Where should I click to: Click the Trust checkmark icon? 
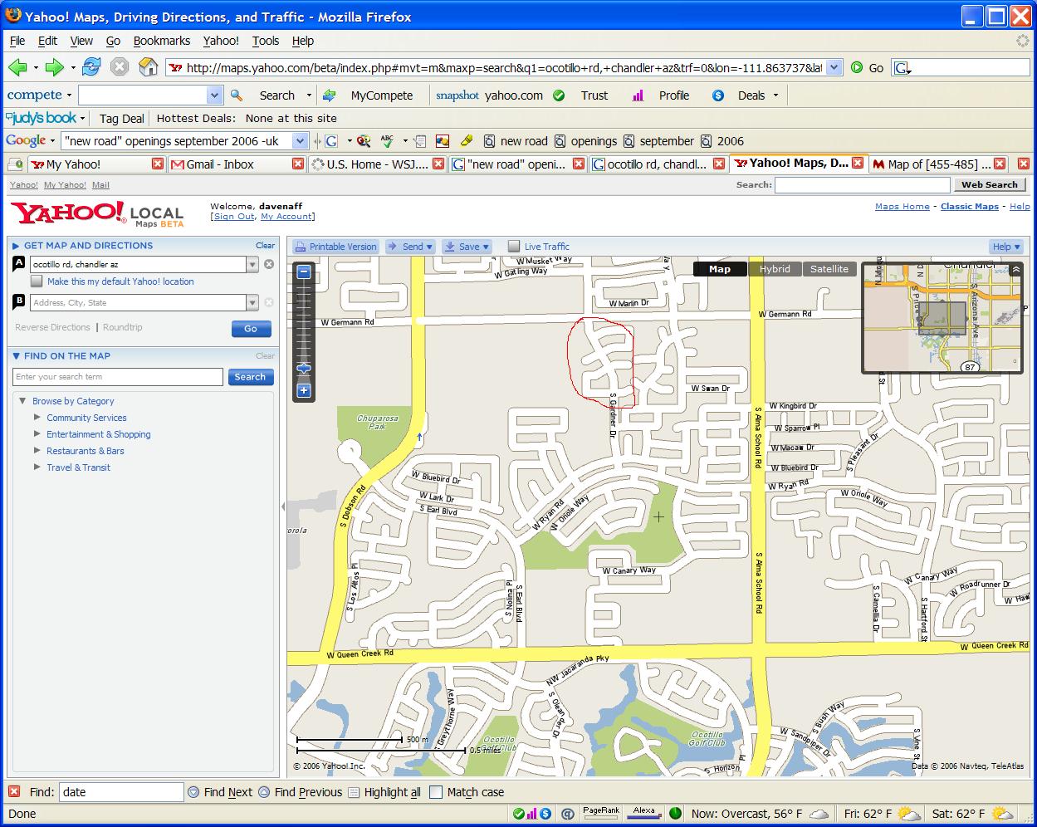click(x=559, y=95)
